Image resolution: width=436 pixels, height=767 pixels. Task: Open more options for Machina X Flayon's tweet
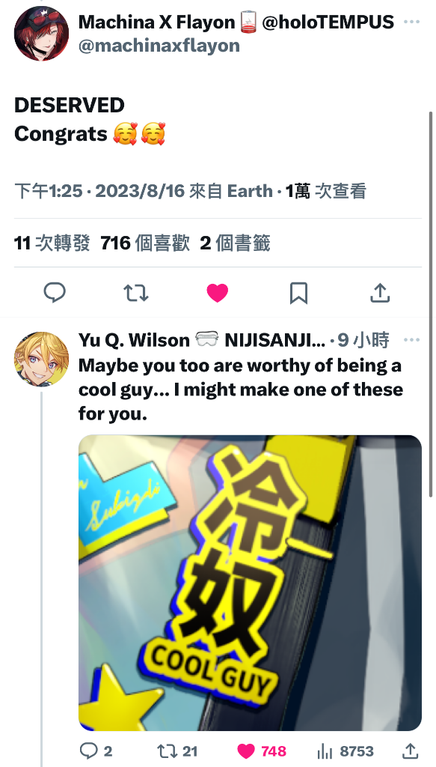[411, 22]
